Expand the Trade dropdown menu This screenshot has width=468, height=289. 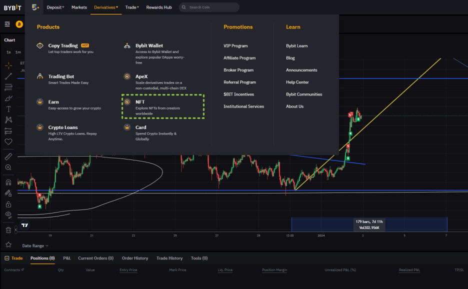click(132, 7)
